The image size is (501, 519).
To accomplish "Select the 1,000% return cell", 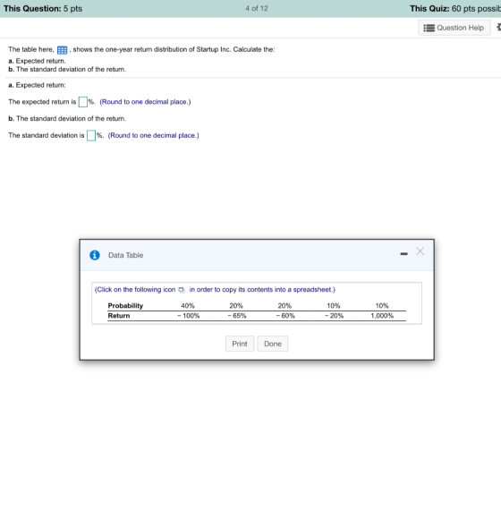I will [382, 316].
